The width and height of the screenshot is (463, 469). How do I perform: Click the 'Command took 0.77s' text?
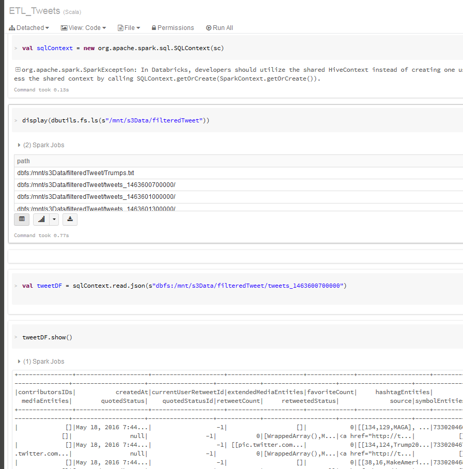coord(41,236)
